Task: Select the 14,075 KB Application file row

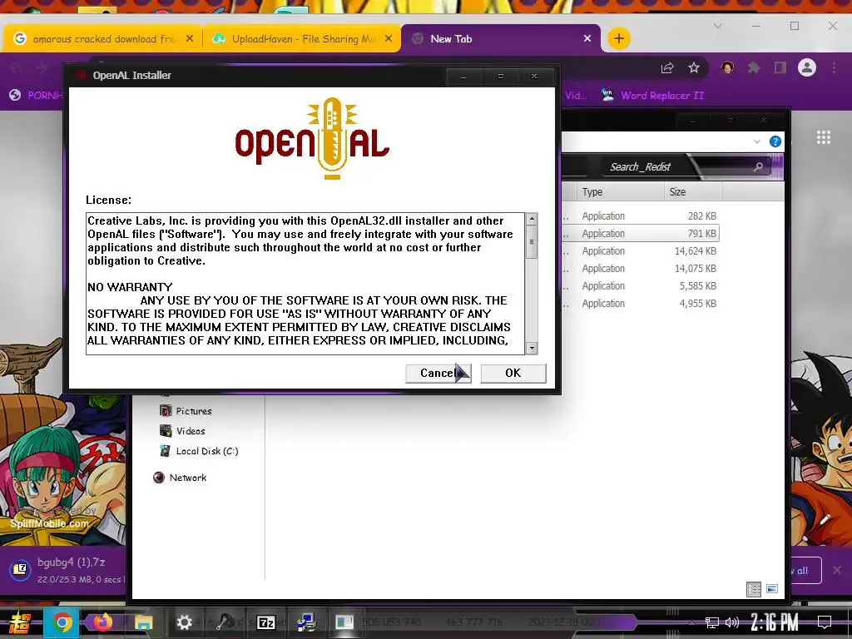Action: tap(640, 269)
